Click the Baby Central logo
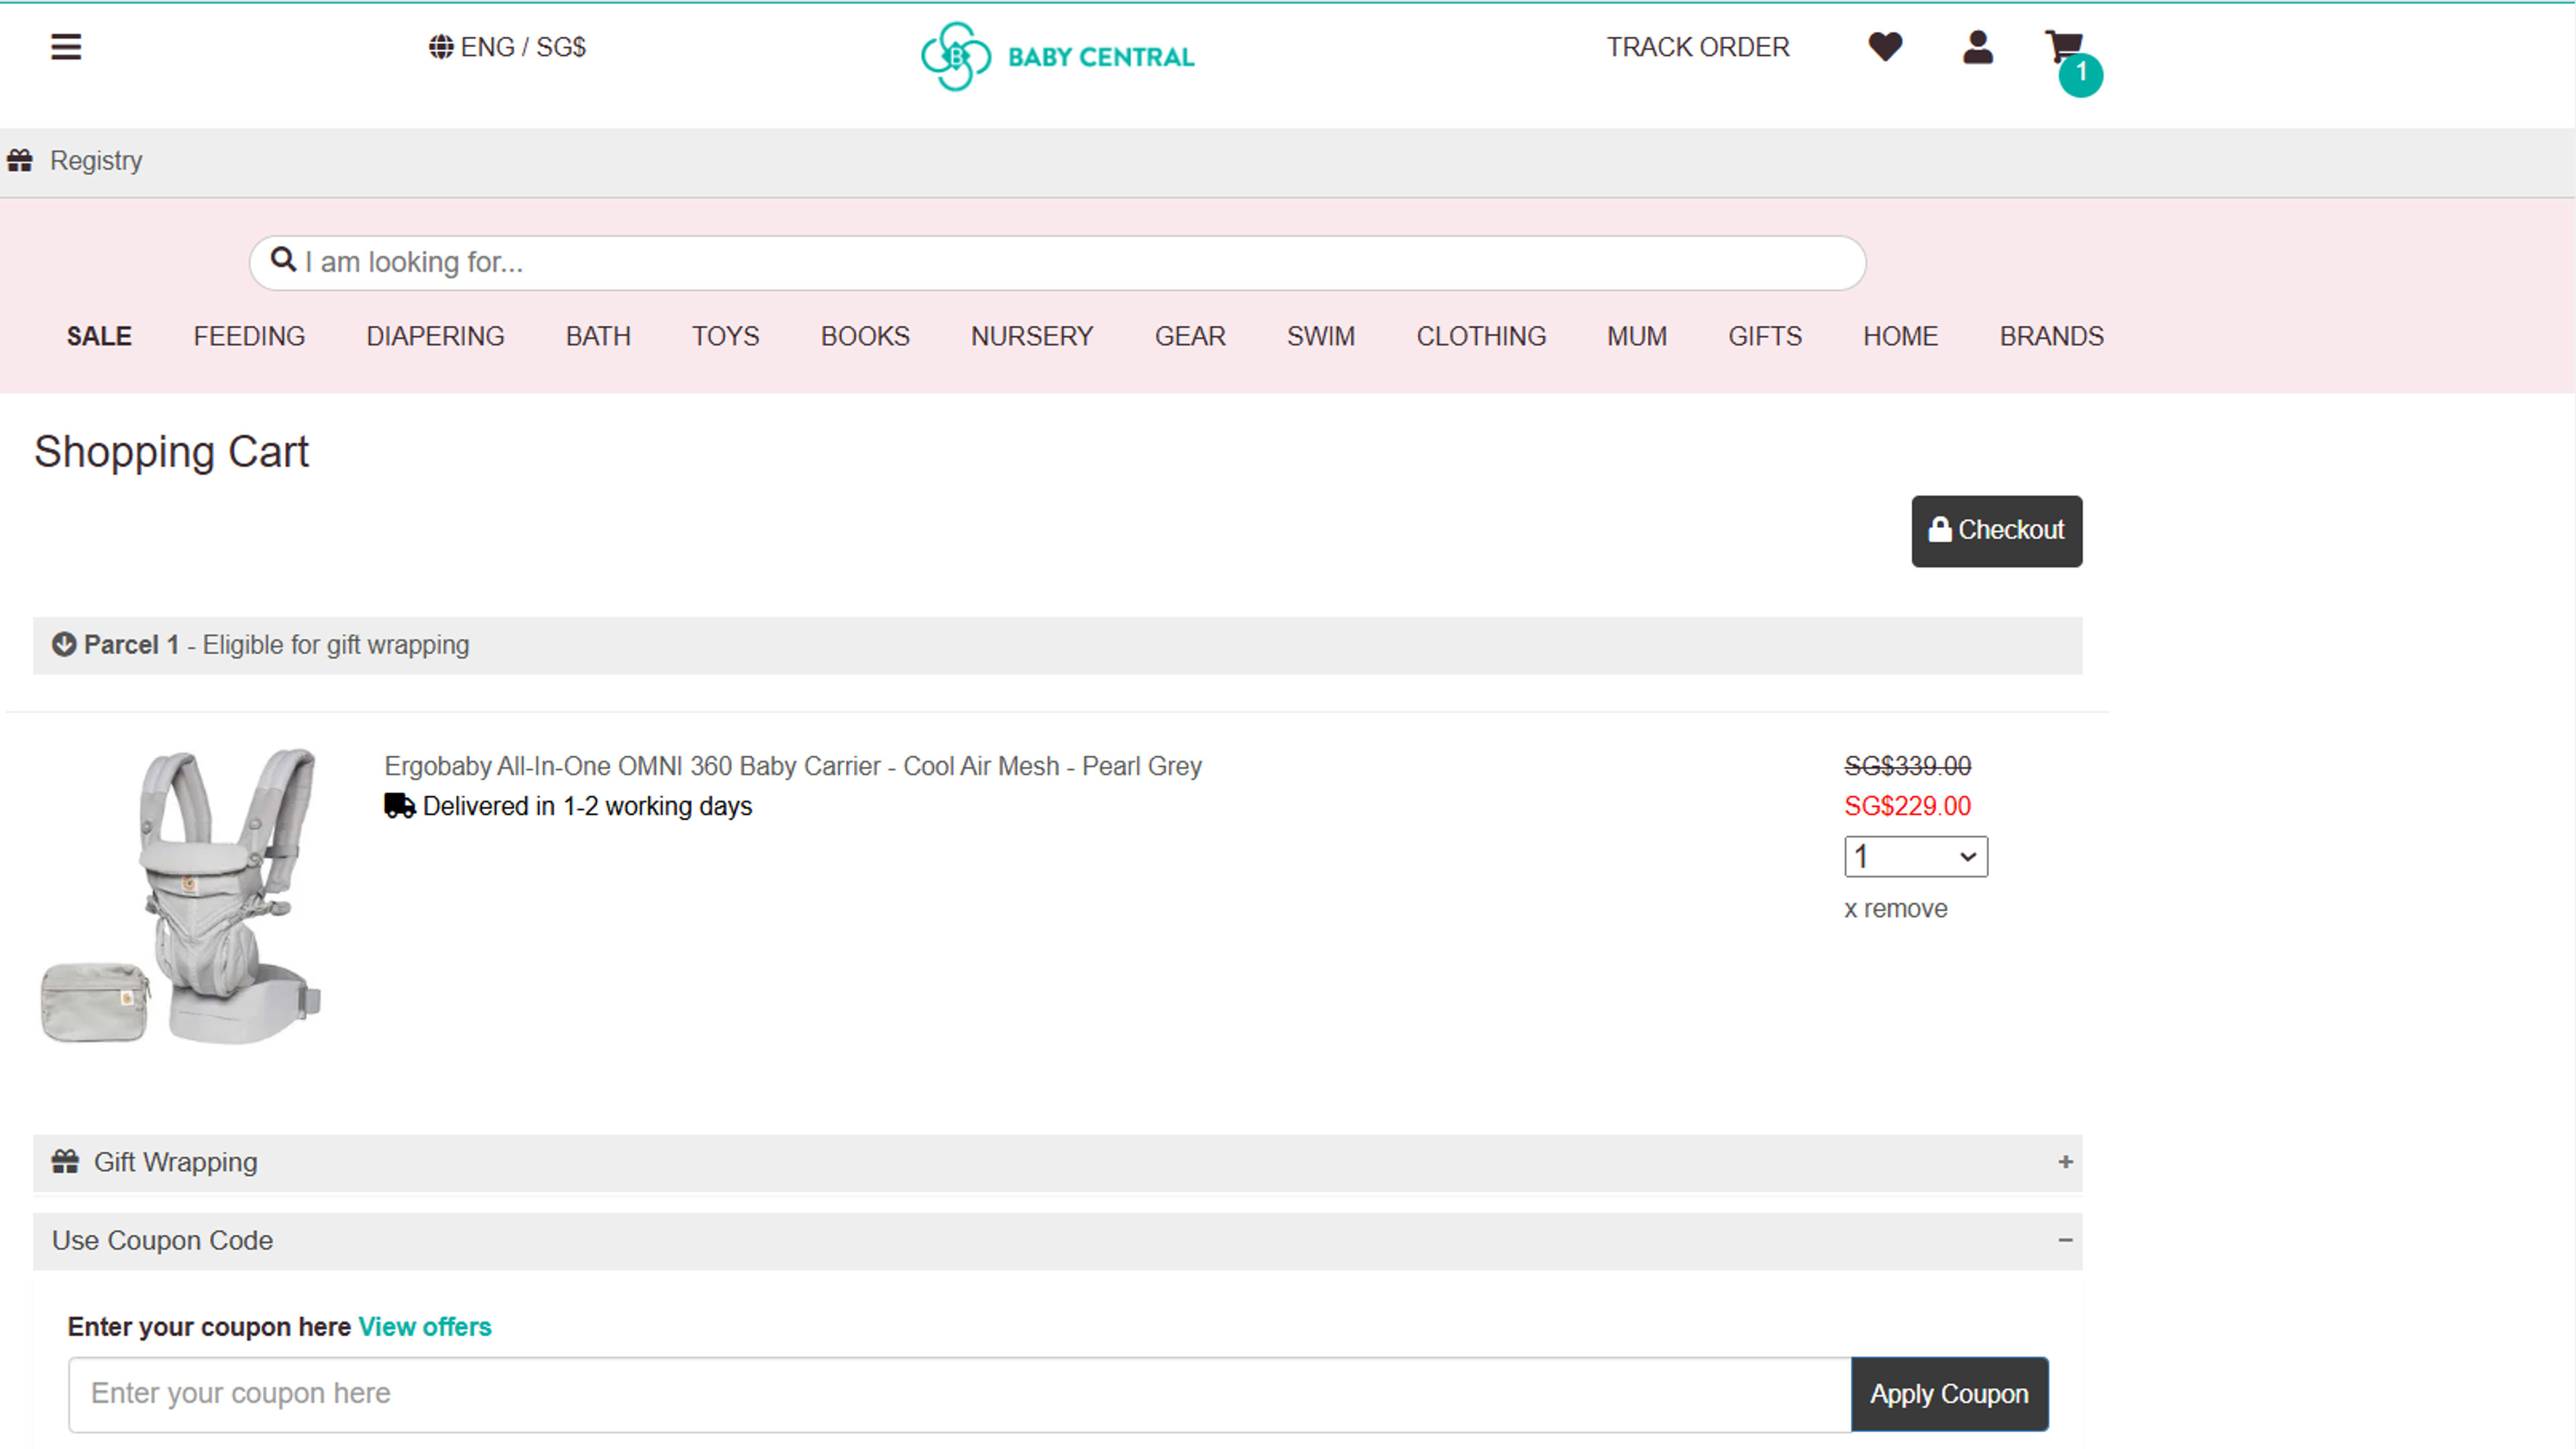Image resolution: width=2576 pixels, height=1449 pixels. [1057, 57]
